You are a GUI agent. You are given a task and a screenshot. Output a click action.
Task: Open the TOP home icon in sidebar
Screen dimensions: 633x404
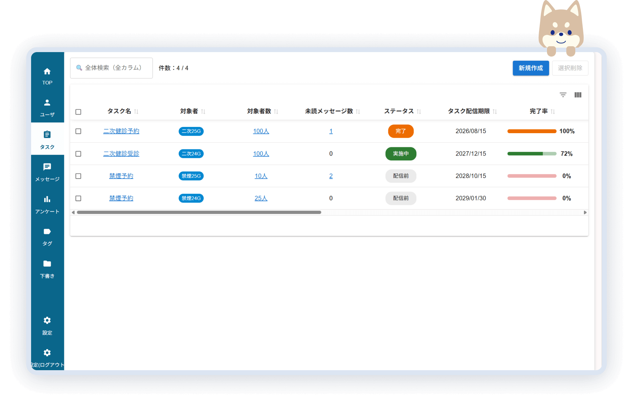pyautogui.click(x=47, y=71)
